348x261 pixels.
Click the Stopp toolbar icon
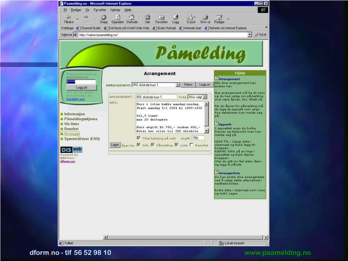click(103, 17)
